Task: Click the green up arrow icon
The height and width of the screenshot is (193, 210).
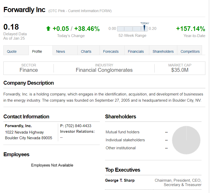Action: point(48,29)
